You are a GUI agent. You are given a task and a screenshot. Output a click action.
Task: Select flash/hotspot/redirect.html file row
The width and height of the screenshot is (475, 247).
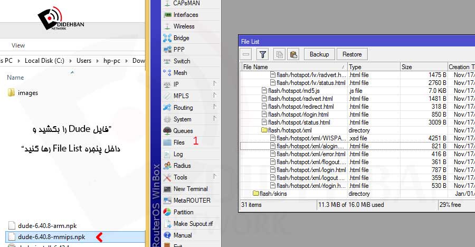357,107
